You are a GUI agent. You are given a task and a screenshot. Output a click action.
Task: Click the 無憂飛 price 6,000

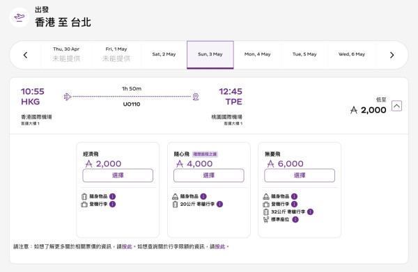pos(285,163)
